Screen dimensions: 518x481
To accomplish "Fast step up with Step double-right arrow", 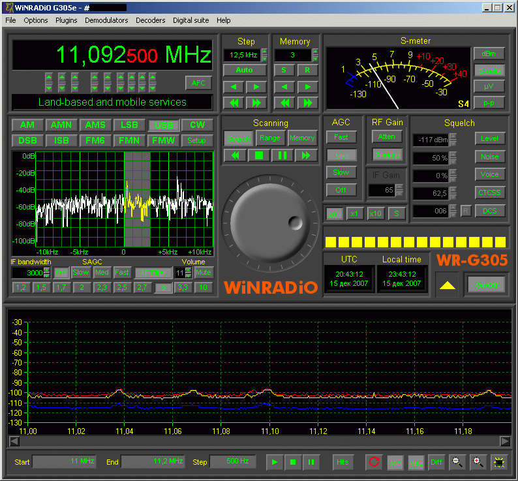I will (x=256, y=103).
